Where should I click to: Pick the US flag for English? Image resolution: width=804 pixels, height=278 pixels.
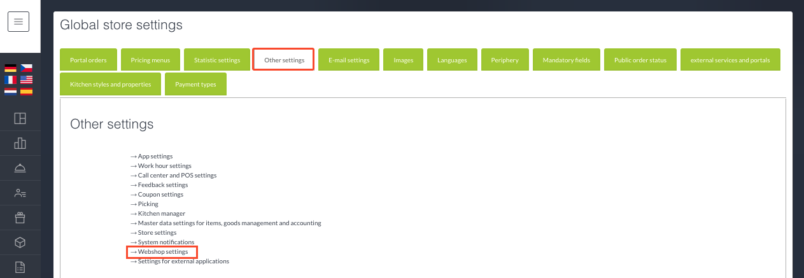[x=26, y=80]
